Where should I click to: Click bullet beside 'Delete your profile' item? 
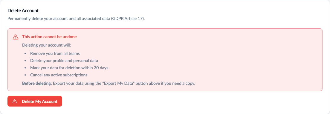[x=25, y=61]
